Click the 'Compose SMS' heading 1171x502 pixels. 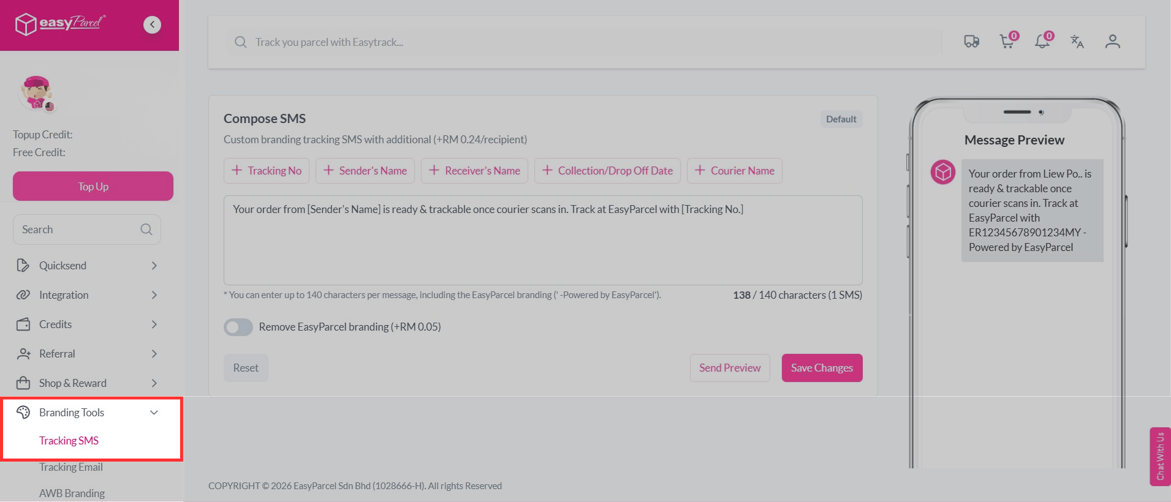265,119
